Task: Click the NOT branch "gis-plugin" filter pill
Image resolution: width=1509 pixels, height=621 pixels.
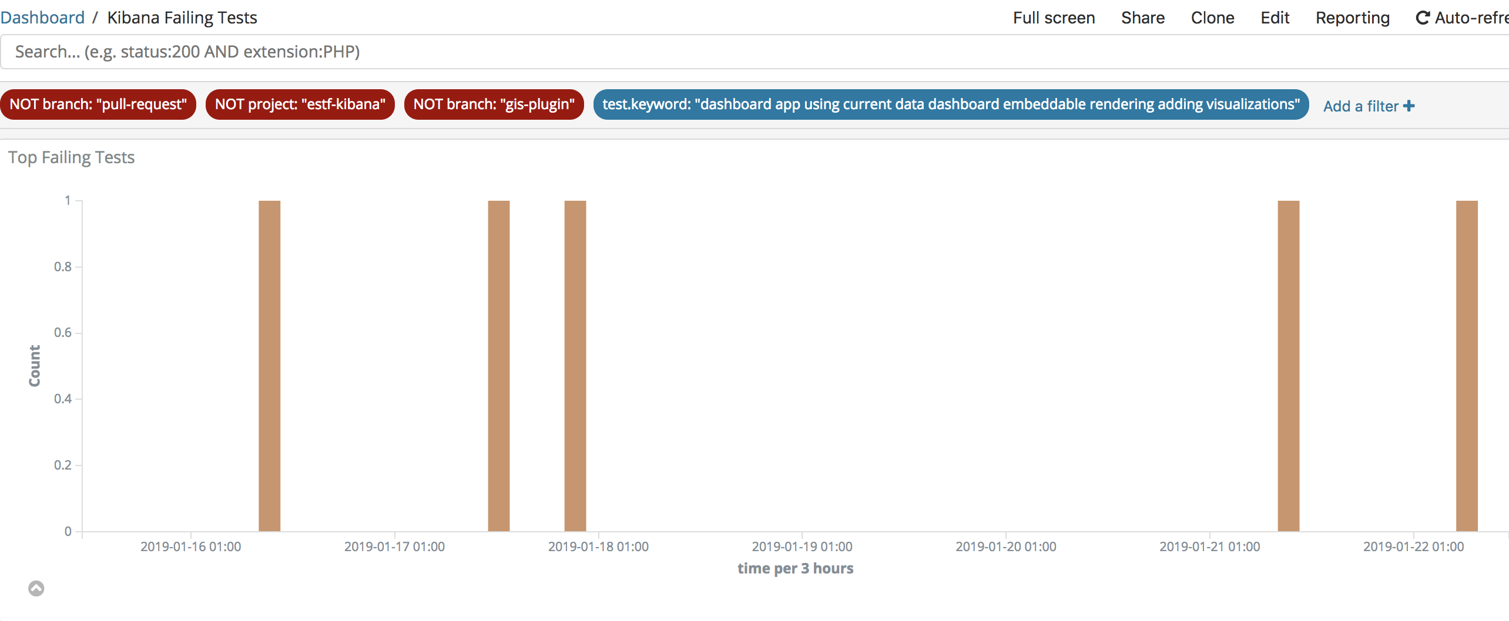Action: click(494, 104)
